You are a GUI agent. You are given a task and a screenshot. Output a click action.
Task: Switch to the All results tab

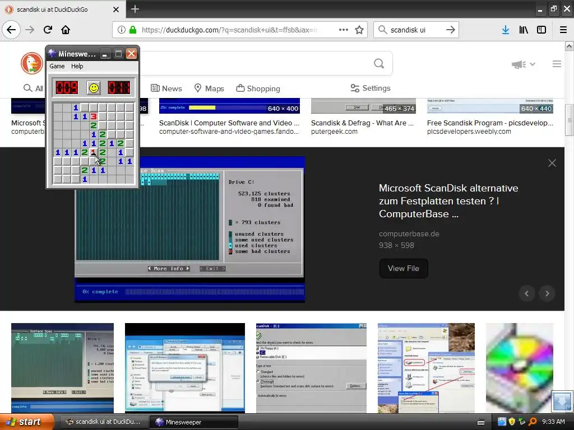[33, 88]
